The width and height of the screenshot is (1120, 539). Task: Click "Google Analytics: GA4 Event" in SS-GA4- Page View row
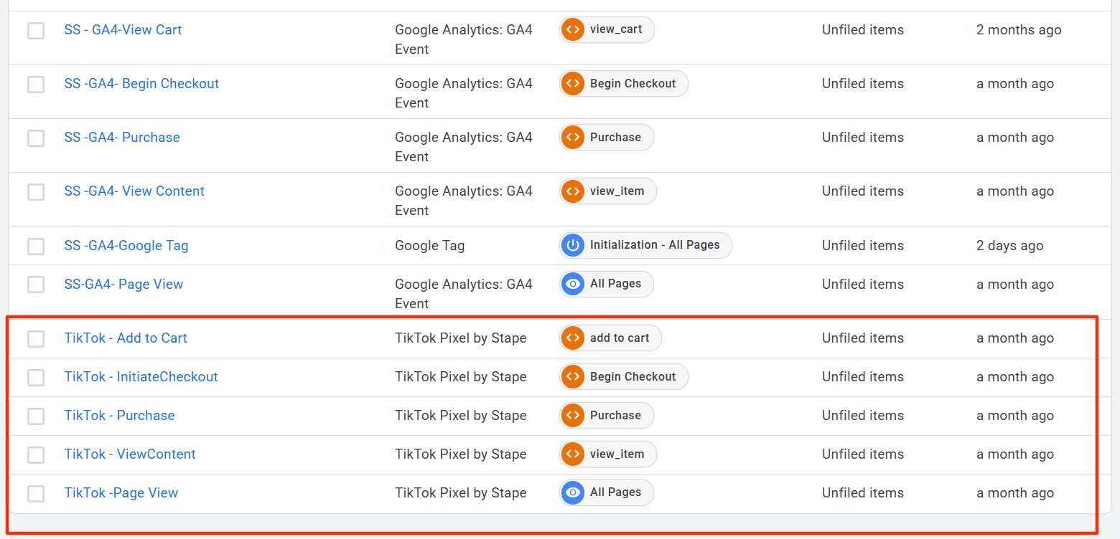464,294
